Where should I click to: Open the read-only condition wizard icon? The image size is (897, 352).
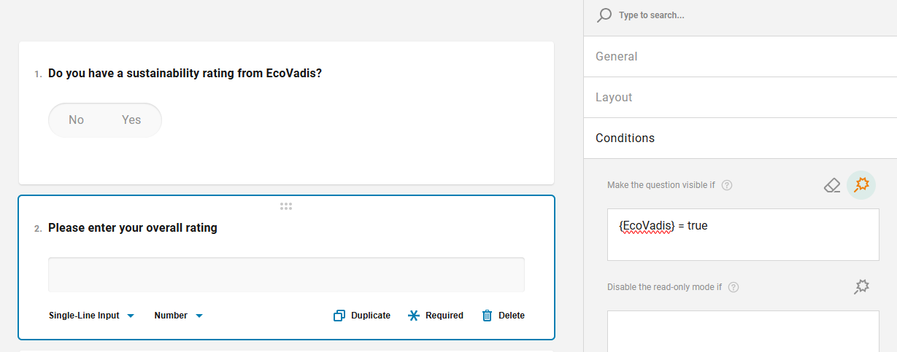coord(861,287)
